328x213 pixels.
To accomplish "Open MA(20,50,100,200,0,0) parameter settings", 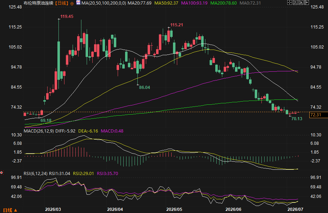I will (104, 3).
